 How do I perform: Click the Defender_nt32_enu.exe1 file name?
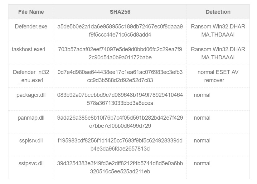pyautogui.click(x=31, y=76)
